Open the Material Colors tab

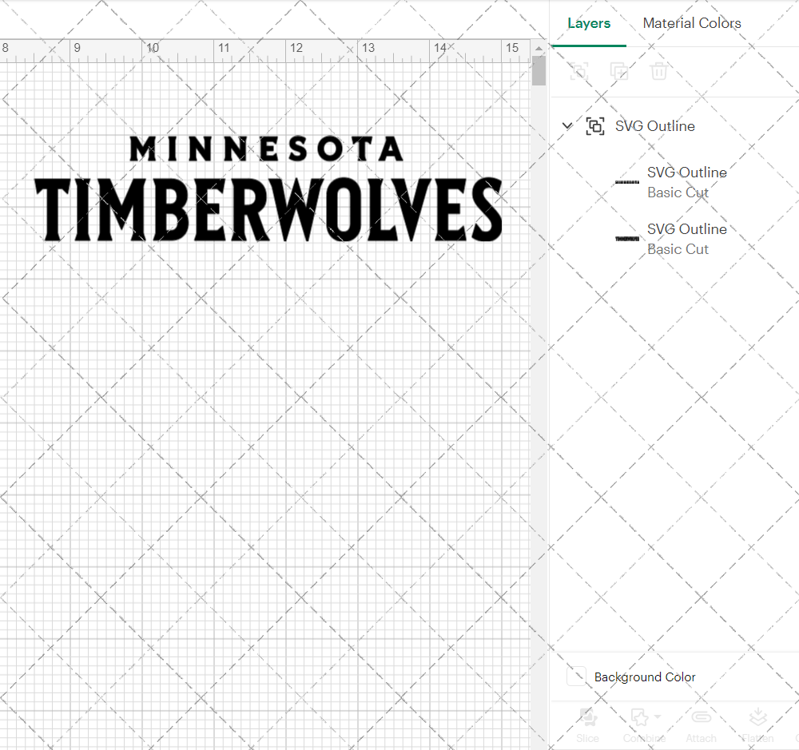(x=691, y=23)
